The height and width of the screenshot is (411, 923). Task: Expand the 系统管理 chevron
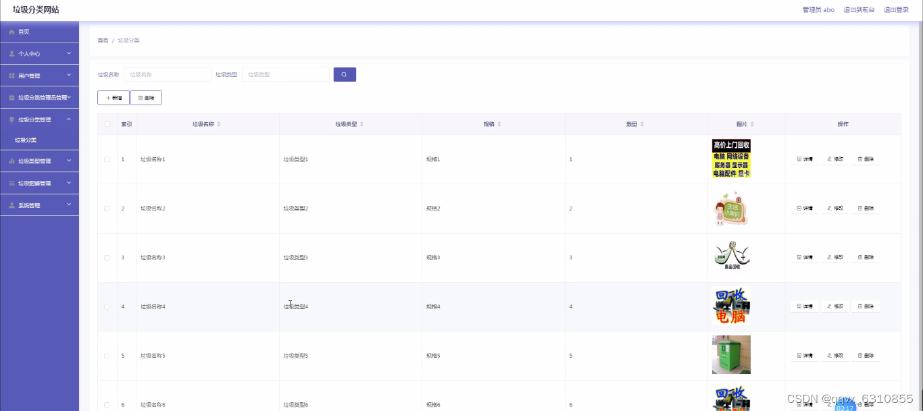[69, 205]
